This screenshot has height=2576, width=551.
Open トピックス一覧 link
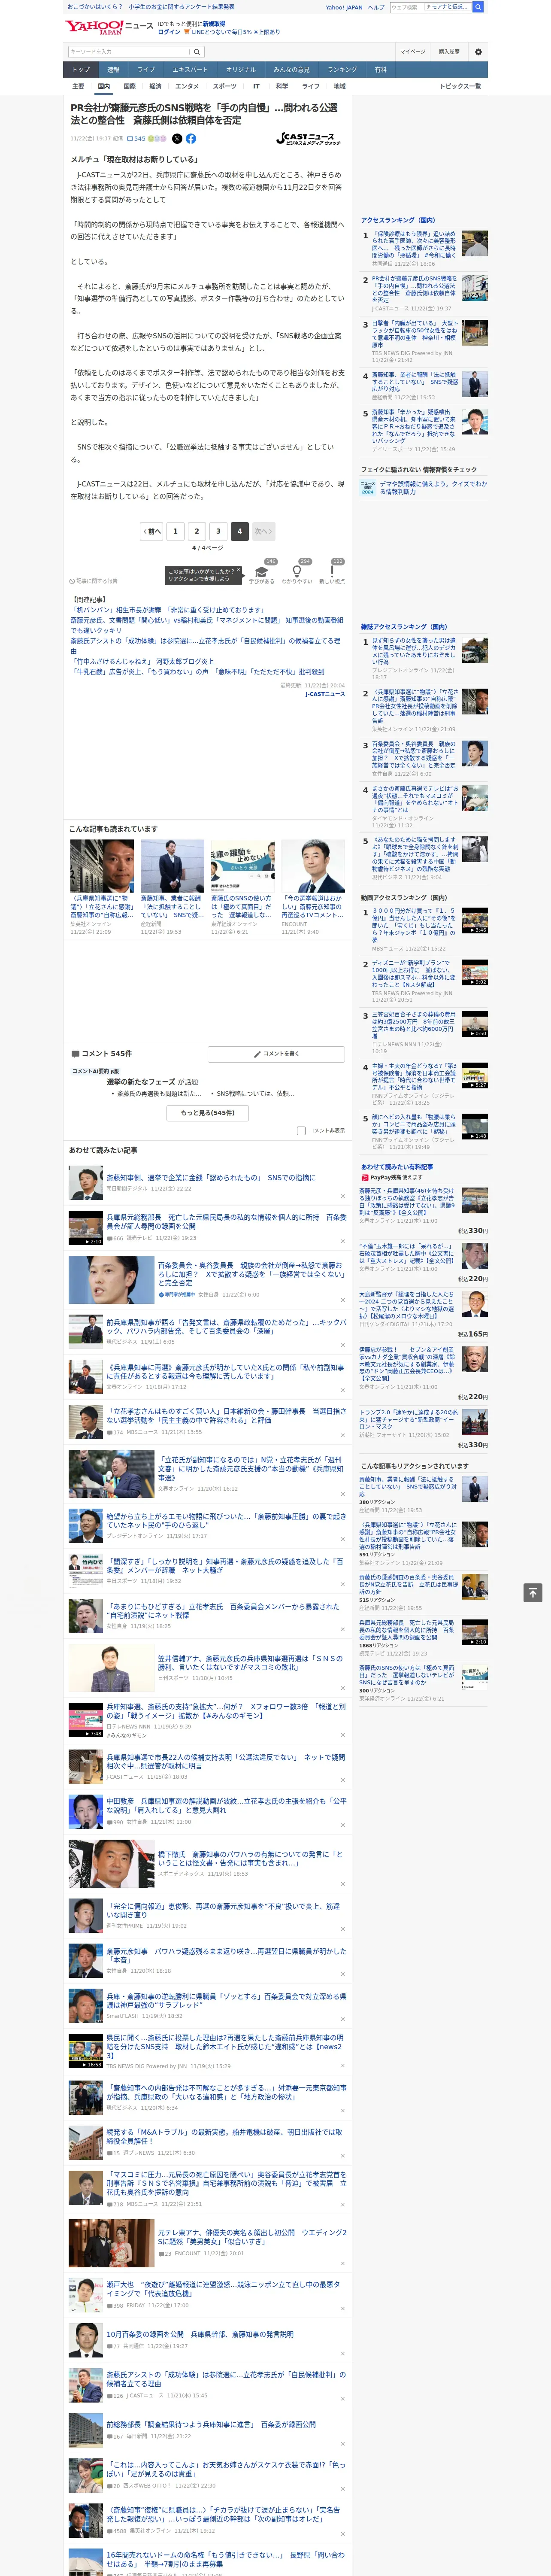461,86
